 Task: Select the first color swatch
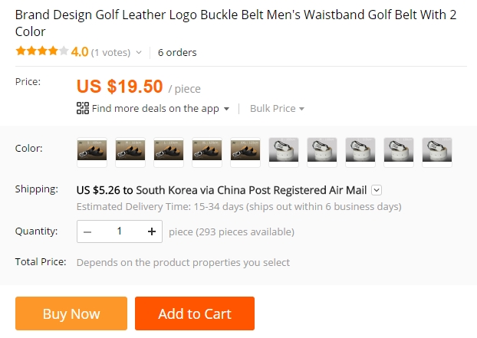coord(92,150)
